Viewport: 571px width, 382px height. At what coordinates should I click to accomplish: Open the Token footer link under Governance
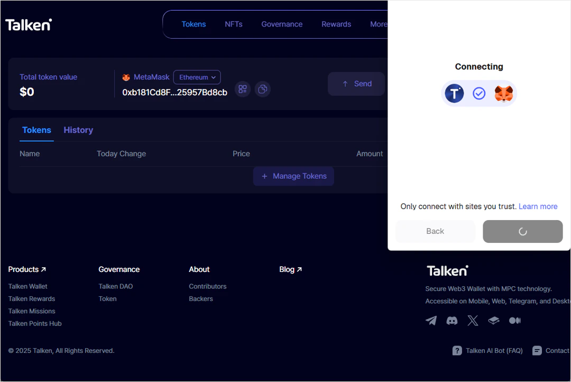107,299
